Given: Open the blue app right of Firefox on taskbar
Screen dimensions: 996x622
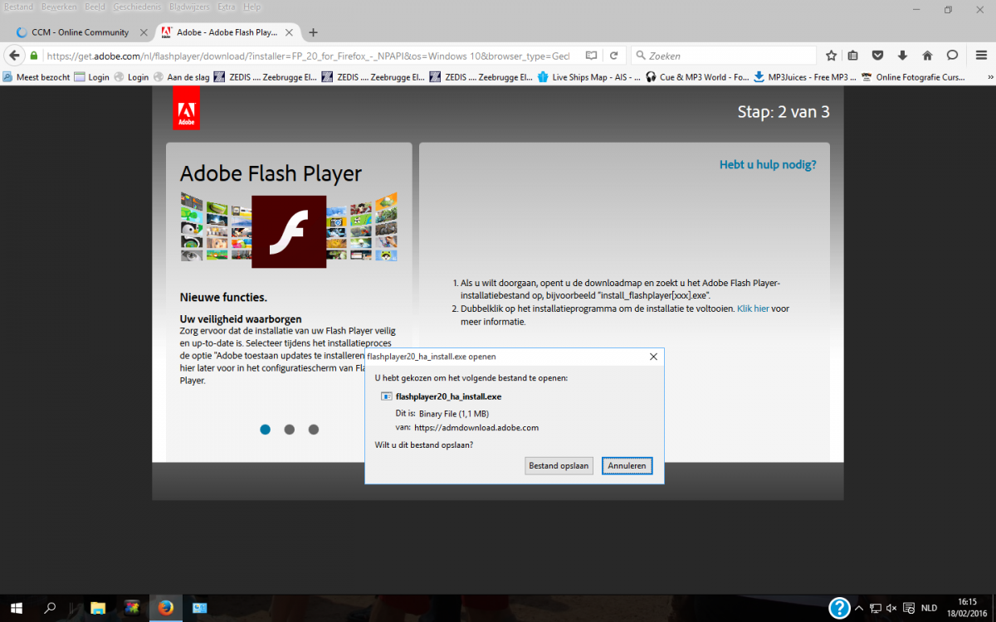Looking at the screenshot, I should [201, 608].
